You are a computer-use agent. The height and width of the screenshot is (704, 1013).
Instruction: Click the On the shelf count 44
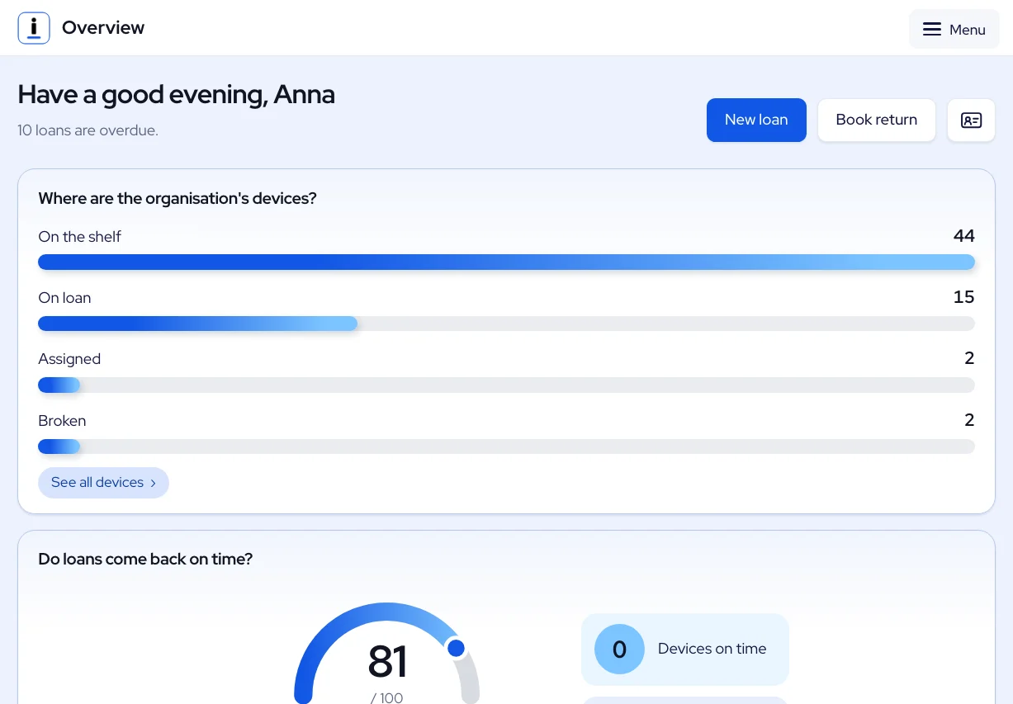(x=964, y=236)
